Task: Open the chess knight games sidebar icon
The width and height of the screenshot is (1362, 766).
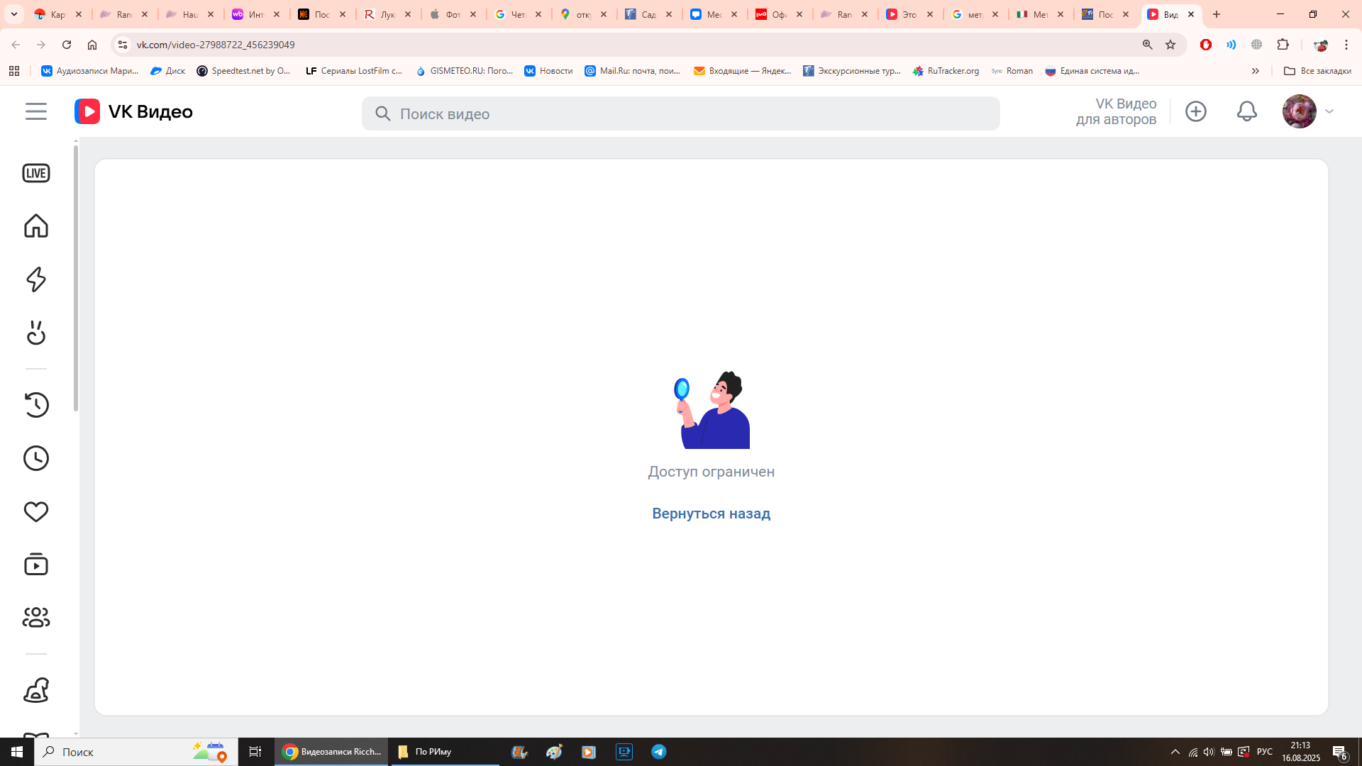Action: pos(36,690)
